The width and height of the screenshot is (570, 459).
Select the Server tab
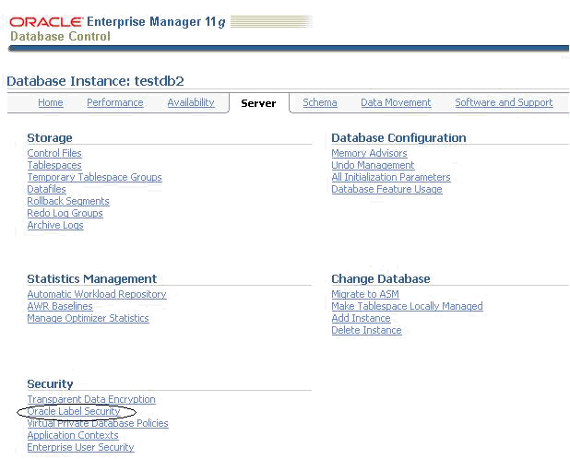(x=258, y=103)
